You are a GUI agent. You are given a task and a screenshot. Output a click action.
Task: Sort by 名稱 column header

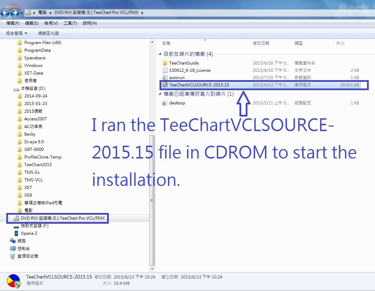pos(166,43)
